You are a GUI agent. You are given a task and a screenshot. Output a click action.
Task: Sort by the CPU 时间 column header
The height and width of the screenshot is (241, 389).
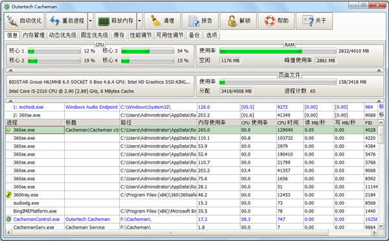290,122
